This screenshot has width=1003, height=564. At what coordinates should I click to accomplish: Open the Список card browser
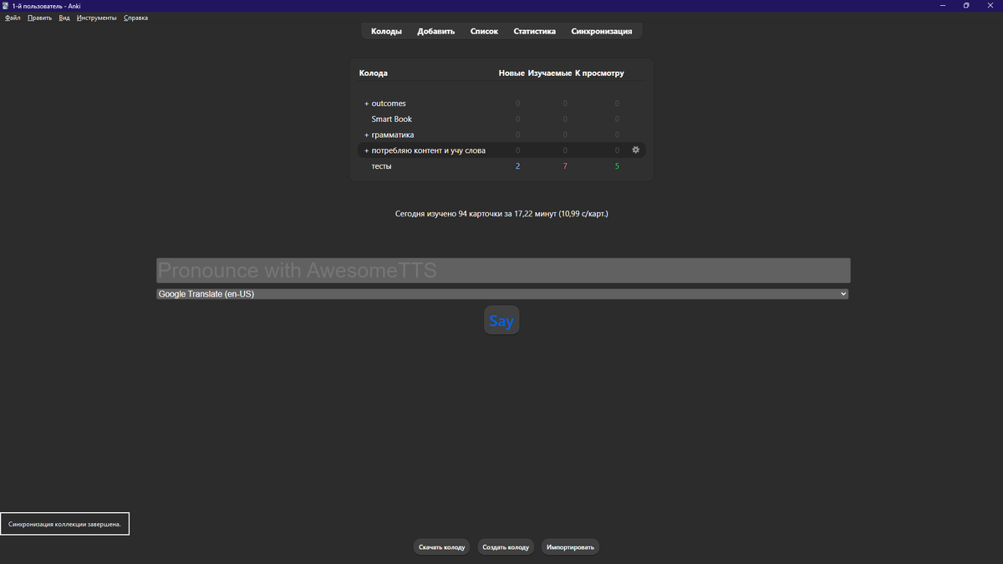(484, 32)
